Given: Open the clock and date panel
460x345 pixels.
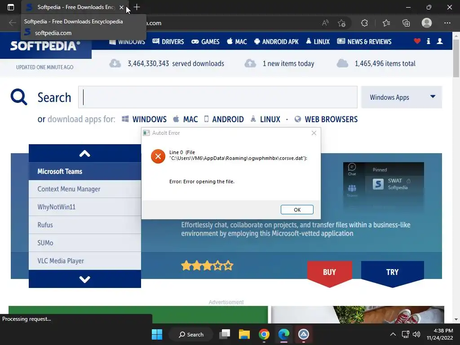Looking at the screenshot, I should click(439, 334).
